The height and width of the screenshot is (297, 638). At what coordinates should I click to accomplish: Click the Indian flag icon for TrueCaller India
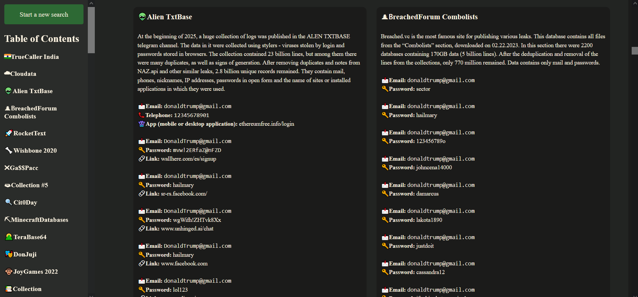pyautogui.click(x=8, y=57)
